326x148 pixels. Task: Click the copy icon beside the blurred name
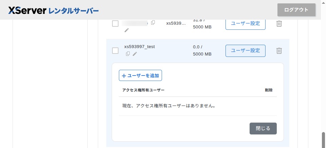[x=153, y=23]
